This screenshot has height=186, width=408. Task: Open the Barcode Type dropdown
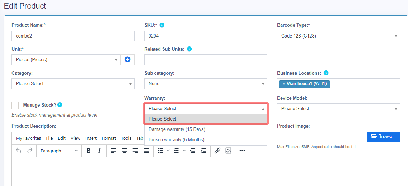338,36
